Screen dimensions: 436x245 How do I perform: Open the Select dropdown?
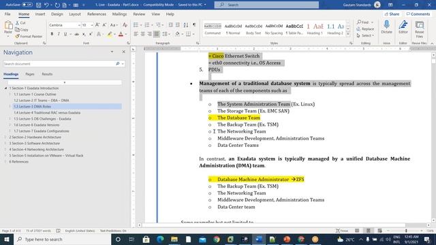coord(365,35)
